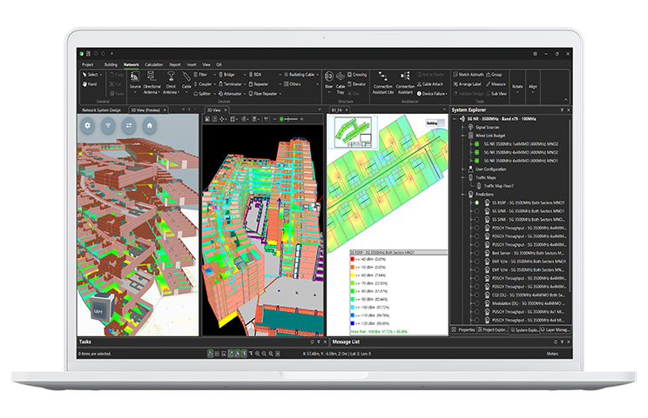Image resolution: width=648 pixels, height=418 pixels.
Task: Open the Filter device dropdown arrow
Action: (214, 75)
